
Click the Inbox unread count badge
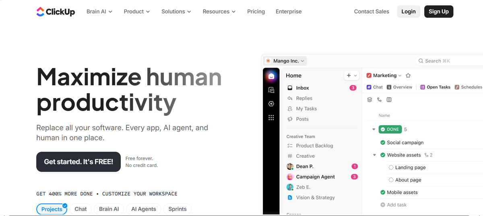tap(353, 88)
